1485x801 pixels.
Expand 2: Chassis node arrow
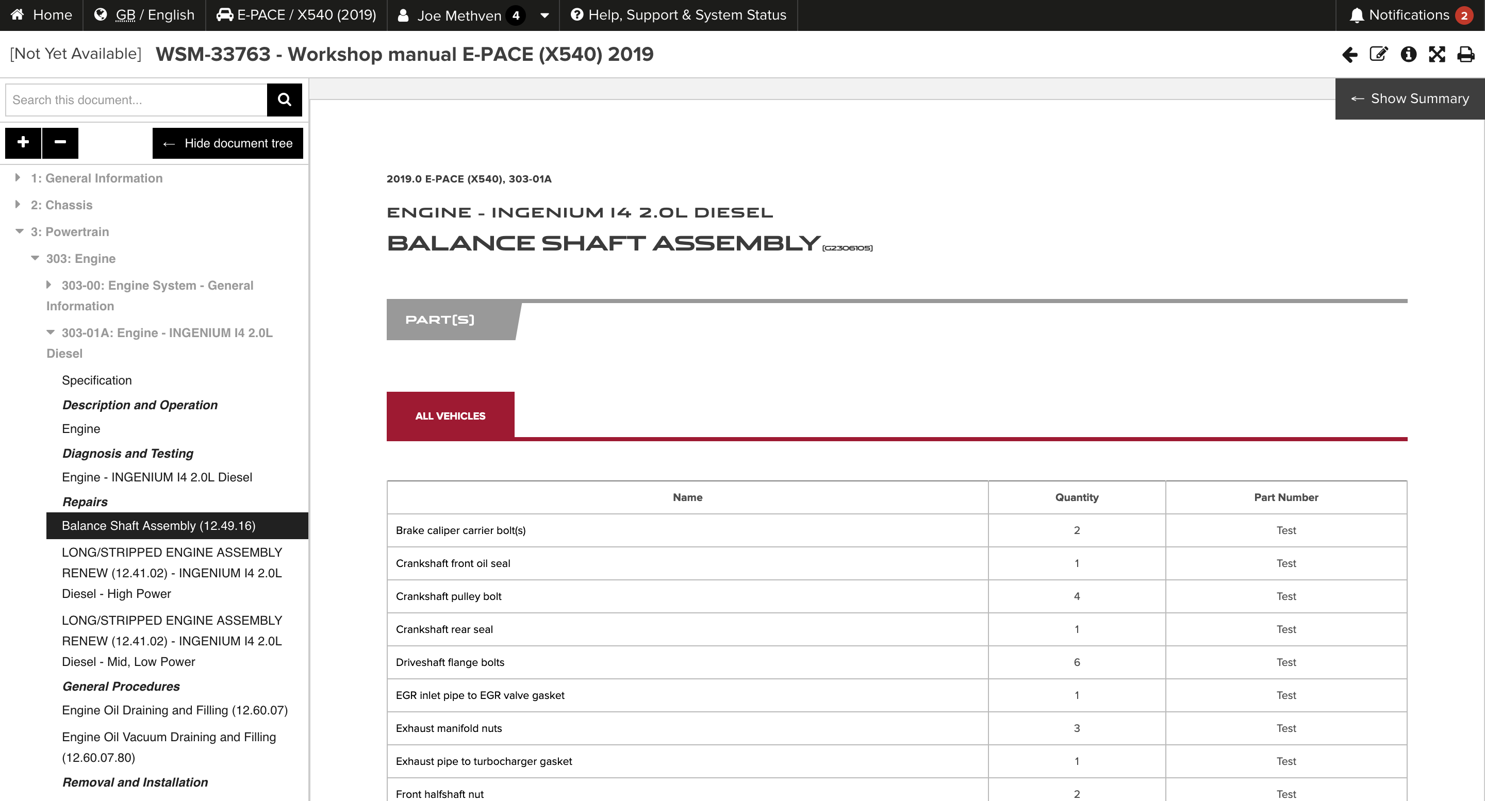[x=18, y=204]
